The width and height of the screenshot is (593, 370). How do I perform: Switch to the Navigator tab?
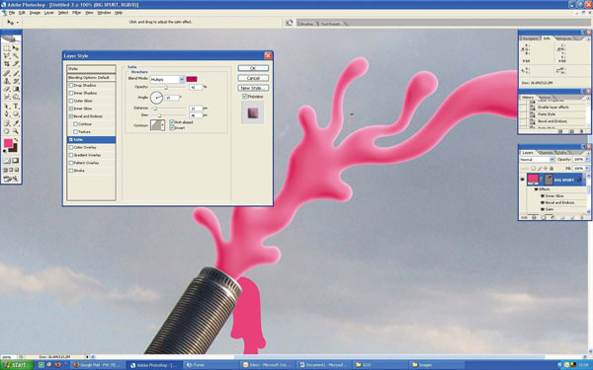pyautogui.click(x=530, y=38)
